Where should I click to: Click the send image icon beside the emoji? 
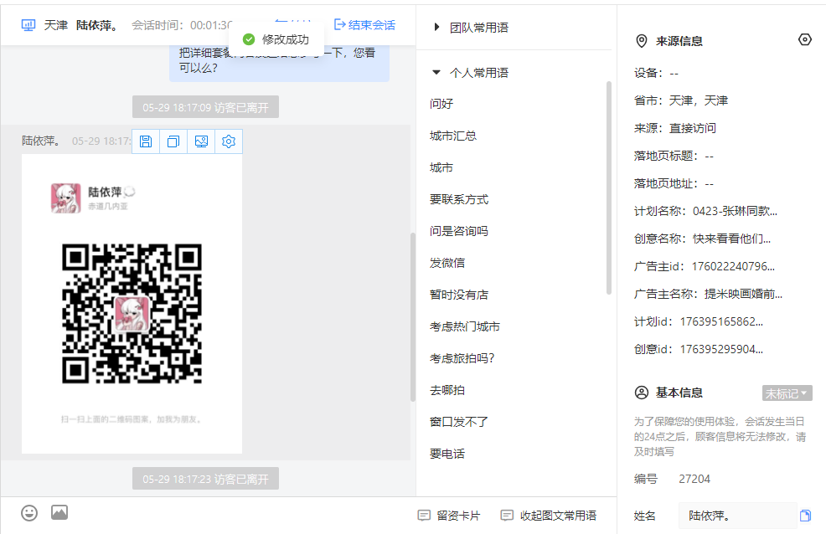click(59, 512)
